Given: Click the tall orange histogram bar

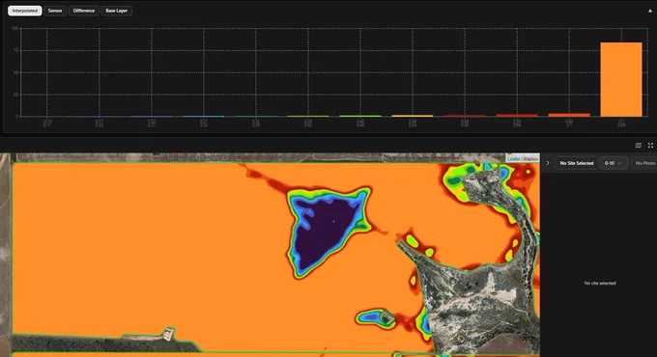Looking at the screenshot, I should (621, 79).
